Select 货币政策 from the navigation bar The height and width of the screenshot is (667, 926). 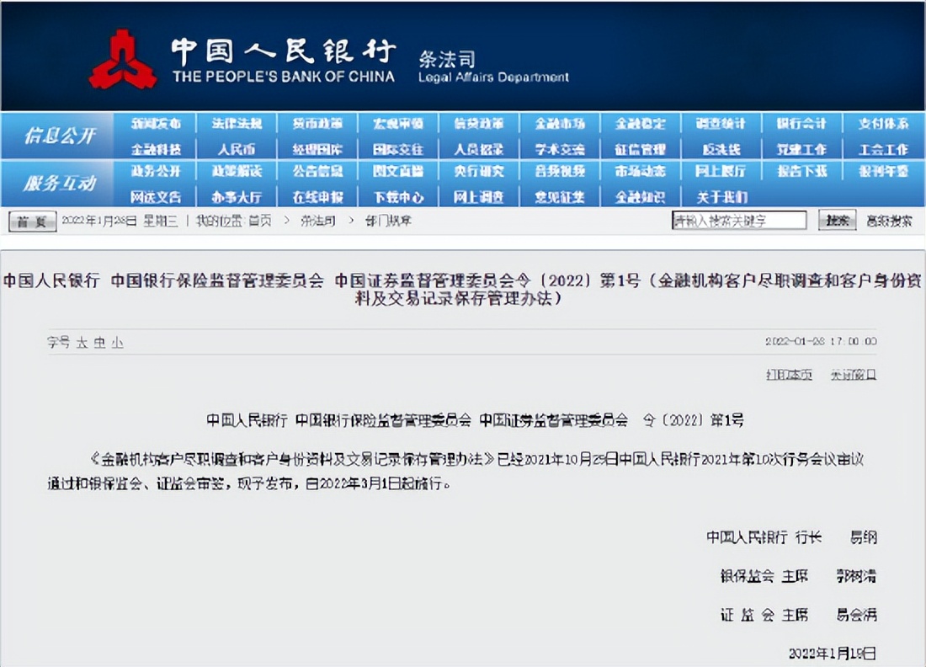pyautogui.click(x=317, y=123)
